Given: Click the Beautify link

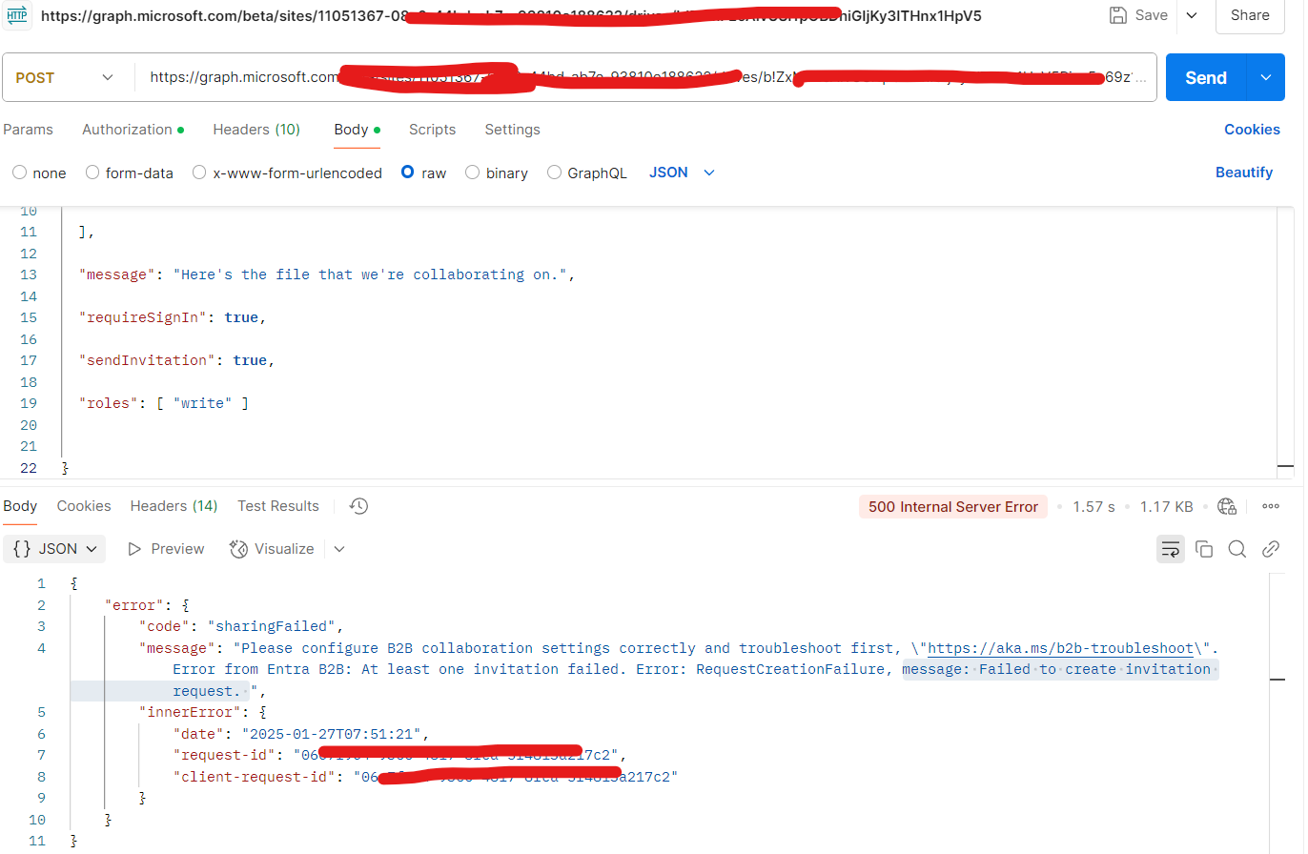Looking at the screenshot, I should click(x=1244, y=173).
